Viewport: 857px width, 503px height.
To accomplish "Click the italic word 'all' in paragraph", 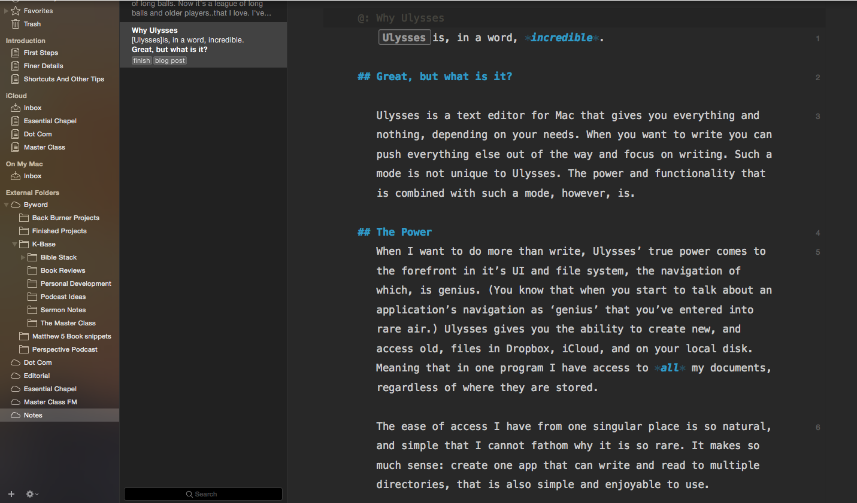I will (x=670, y=368).
